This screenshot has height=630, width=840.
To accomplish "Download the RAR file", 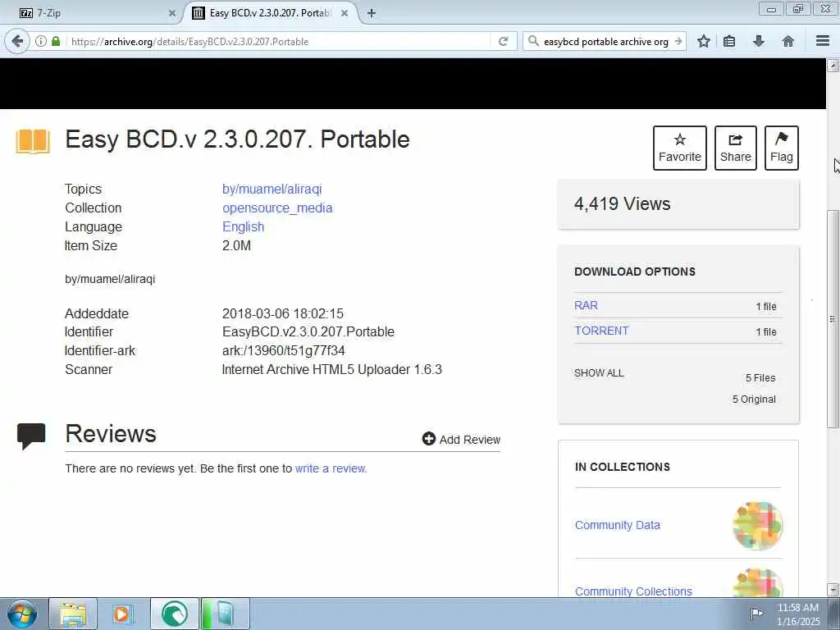I will pos(586,305).
